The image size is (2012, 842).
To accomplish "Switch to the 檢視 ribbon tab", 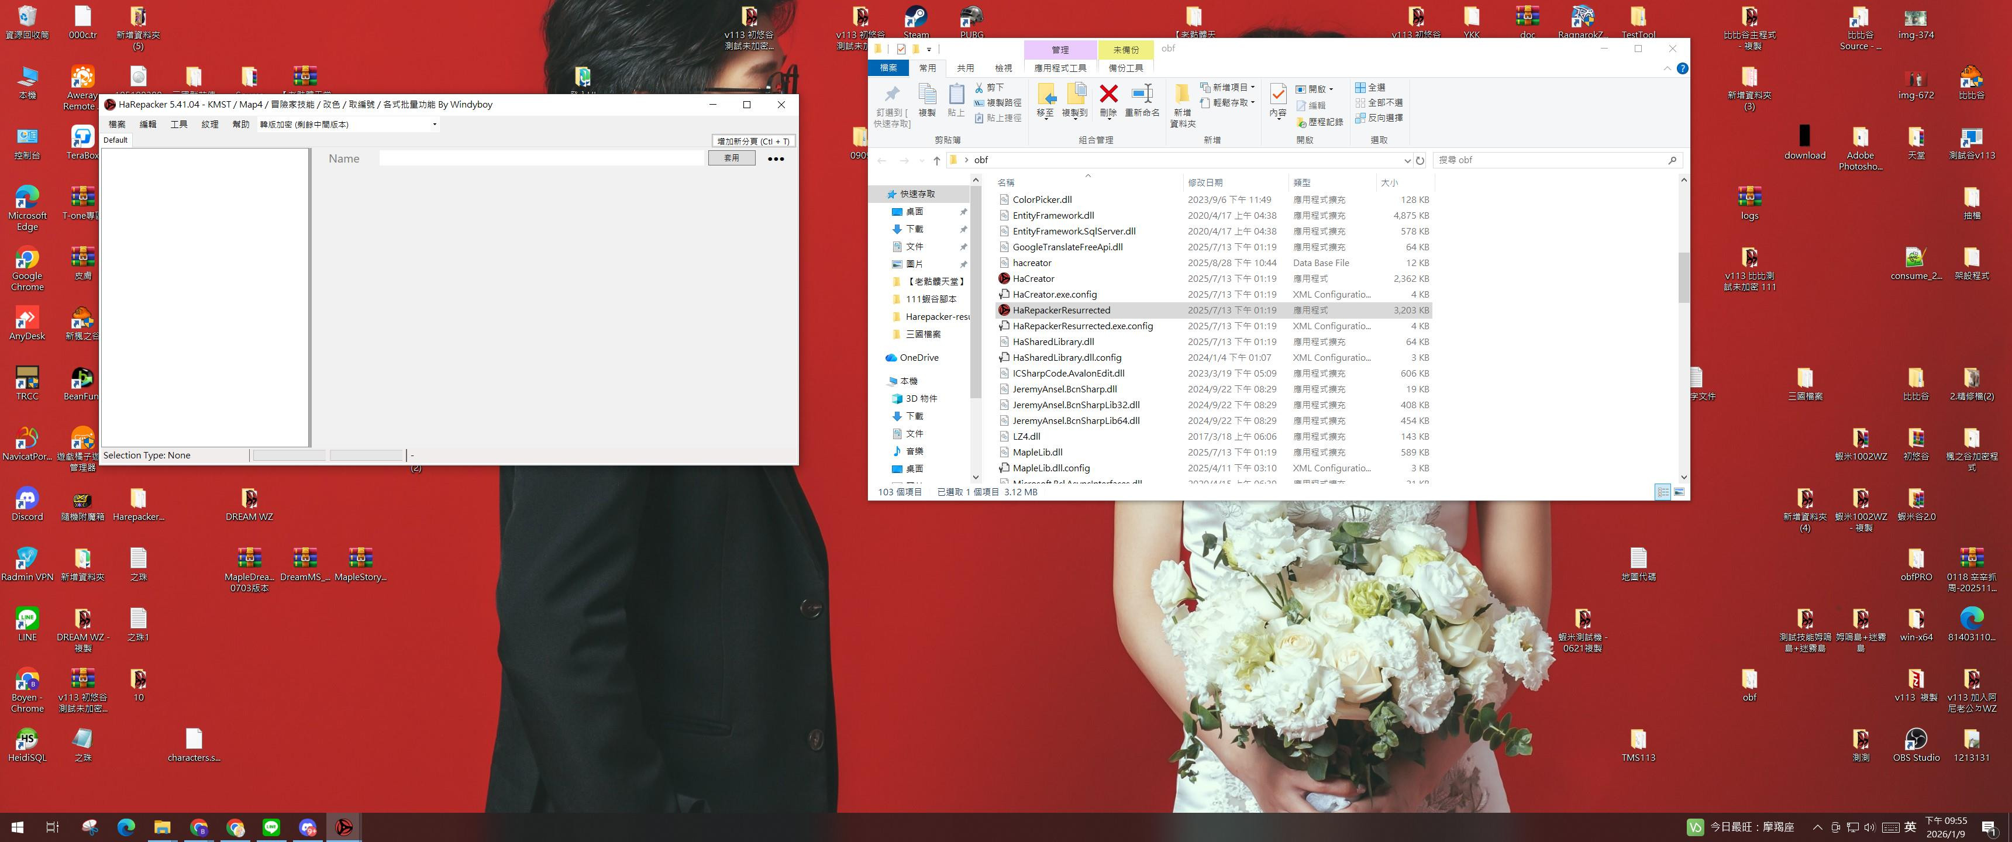I will (1003, 68).
